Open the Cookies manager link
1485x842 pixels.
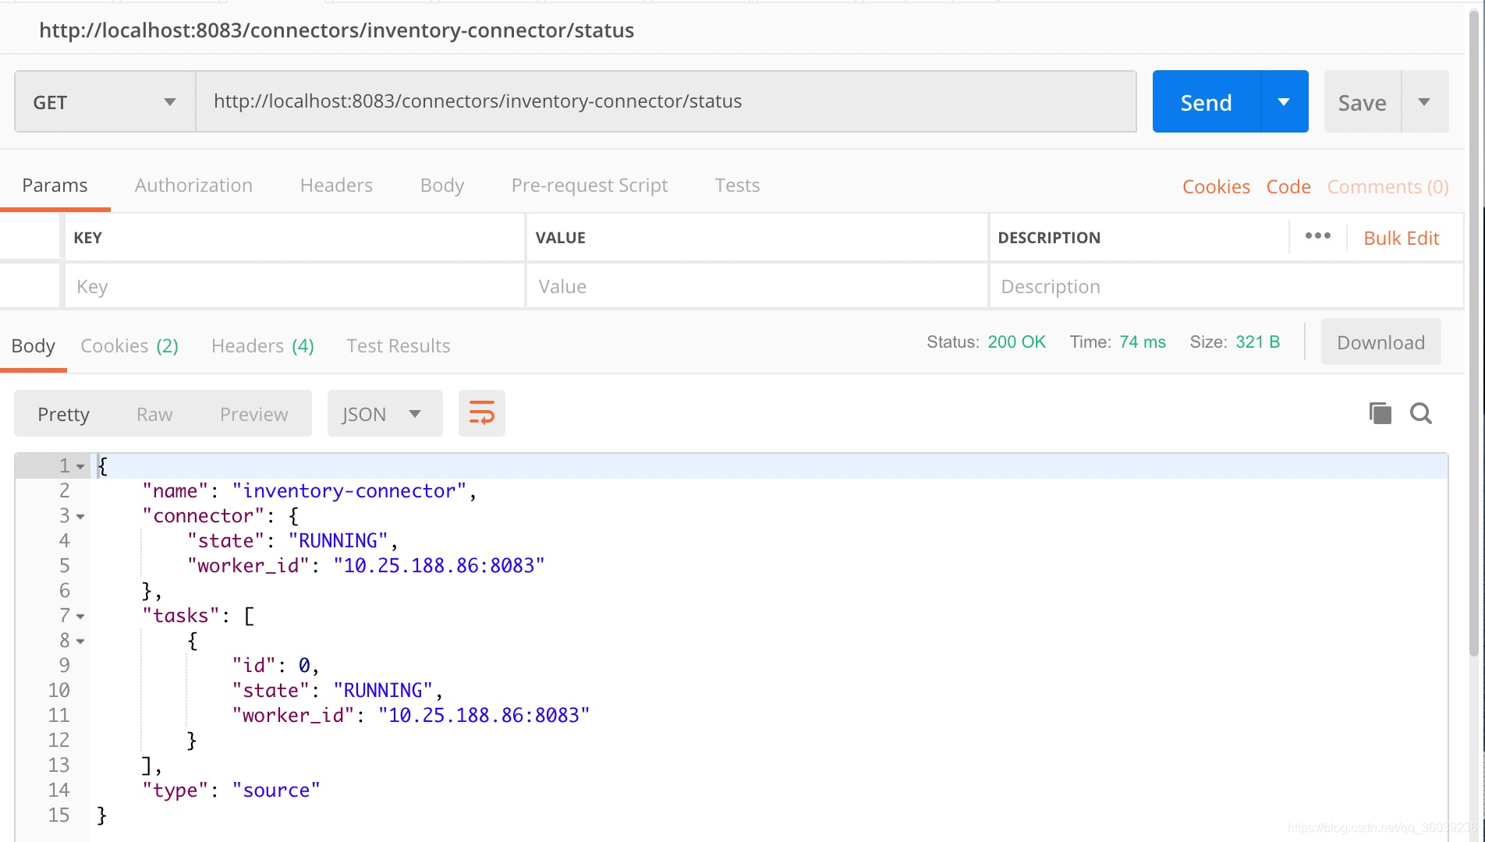[x=1216, y=187]
